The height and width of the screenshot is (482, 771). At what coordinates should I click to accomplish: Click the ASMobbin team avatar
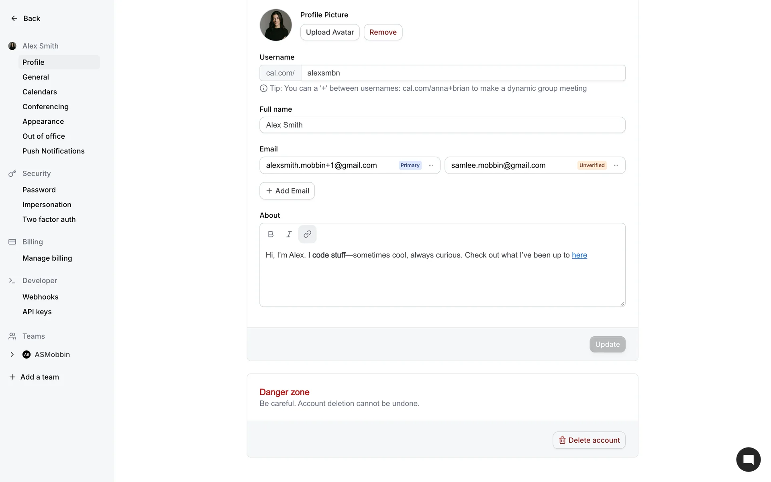[x=27, y=355]
